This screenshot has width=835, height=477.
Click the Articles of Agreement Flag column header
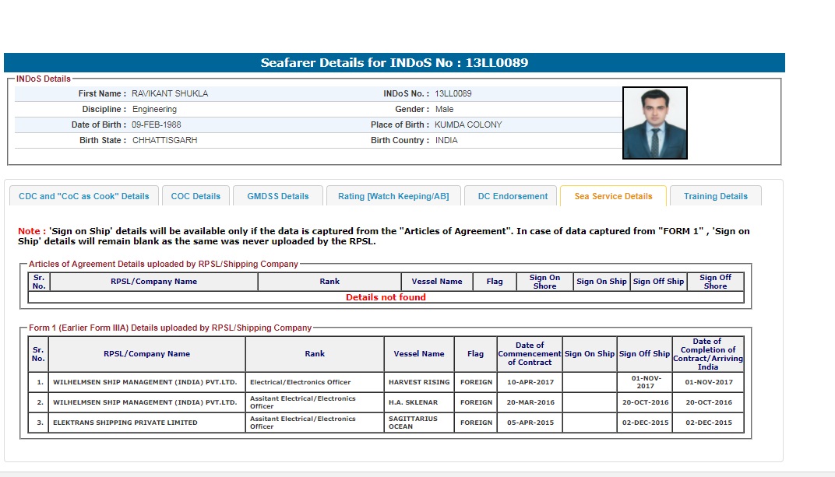point(495,282)
